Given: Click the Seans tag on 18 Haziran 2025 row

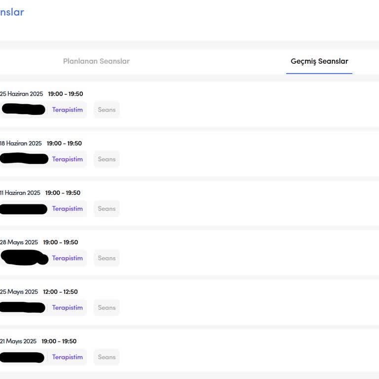Looking at the screenshot, I should [107, 159].
